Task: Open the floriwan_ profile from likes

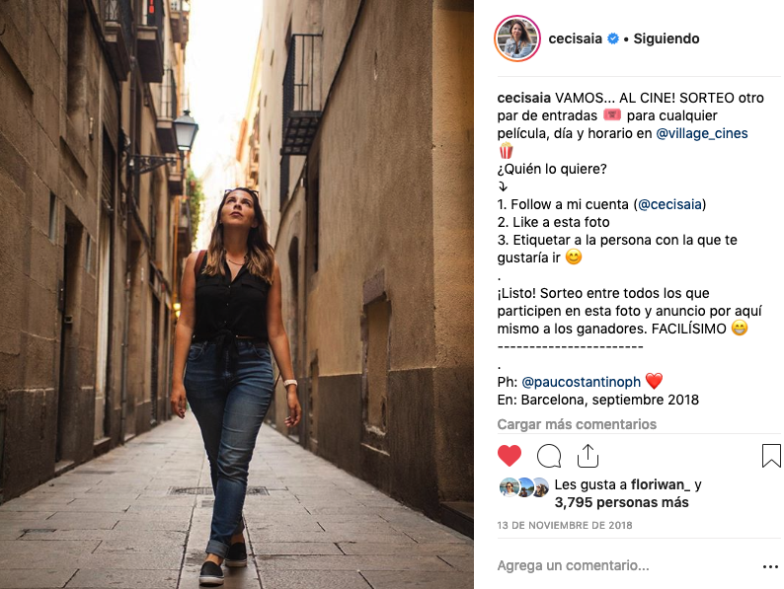Action: (660, 484)
